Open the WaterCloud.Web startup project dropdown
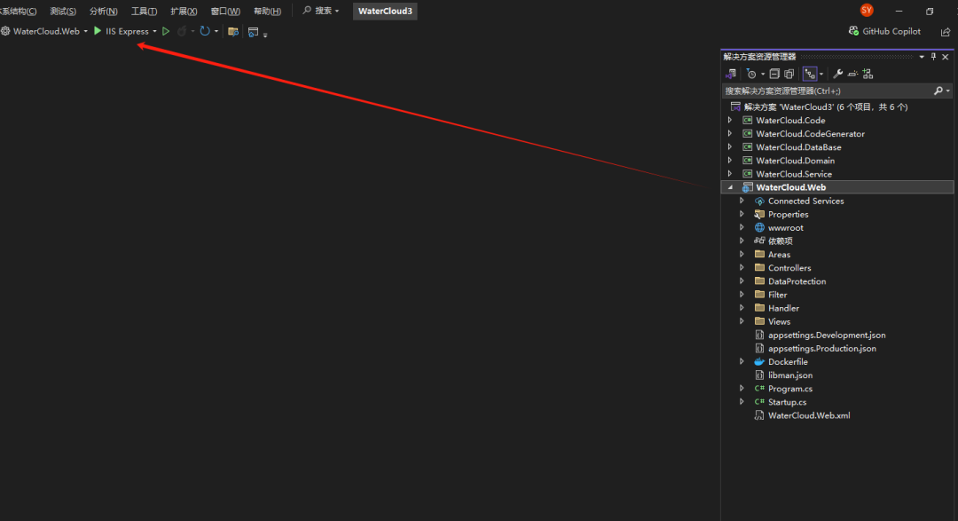This screenshot has height=521, width=958. (51, 31)
